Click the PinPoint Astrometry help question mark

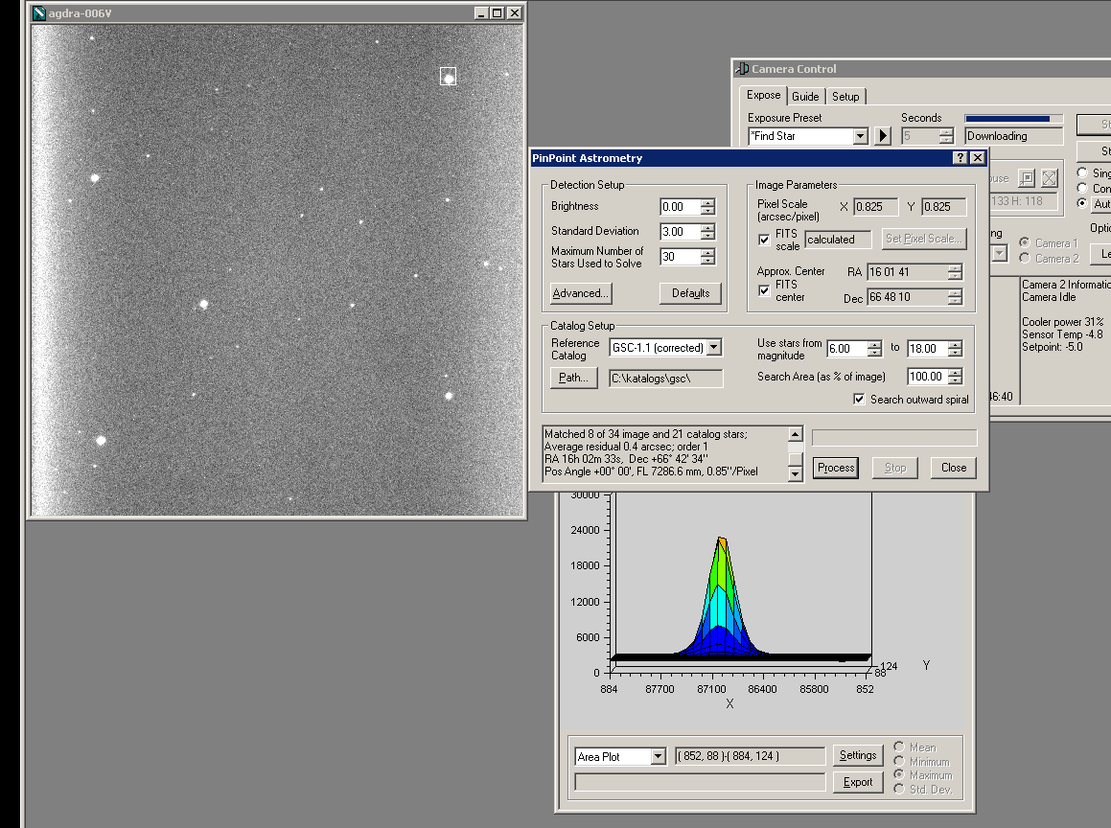[960, 158]
